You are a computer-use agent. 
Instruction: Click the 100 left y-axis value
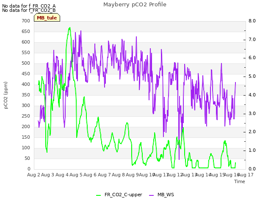[26, 148]
